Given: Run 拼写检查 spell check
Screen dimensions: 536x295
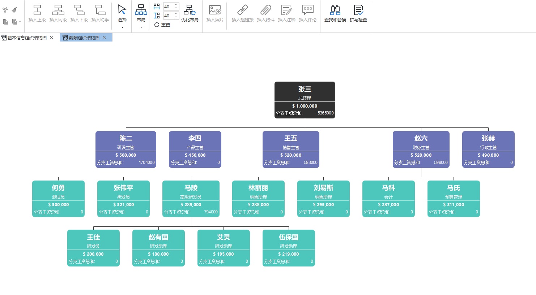Looking at the screenshot, I should pos(358,13).
